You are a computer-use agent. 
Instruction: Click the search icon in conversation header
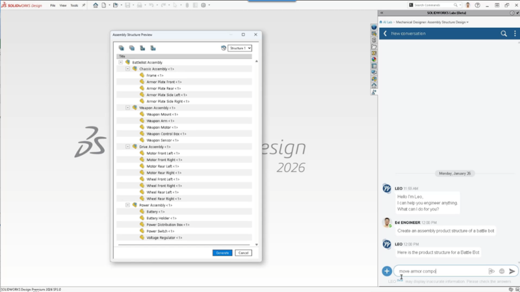[x=504, y=33]
